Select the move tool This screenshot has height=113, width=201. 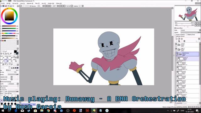(x=1, y=54)
